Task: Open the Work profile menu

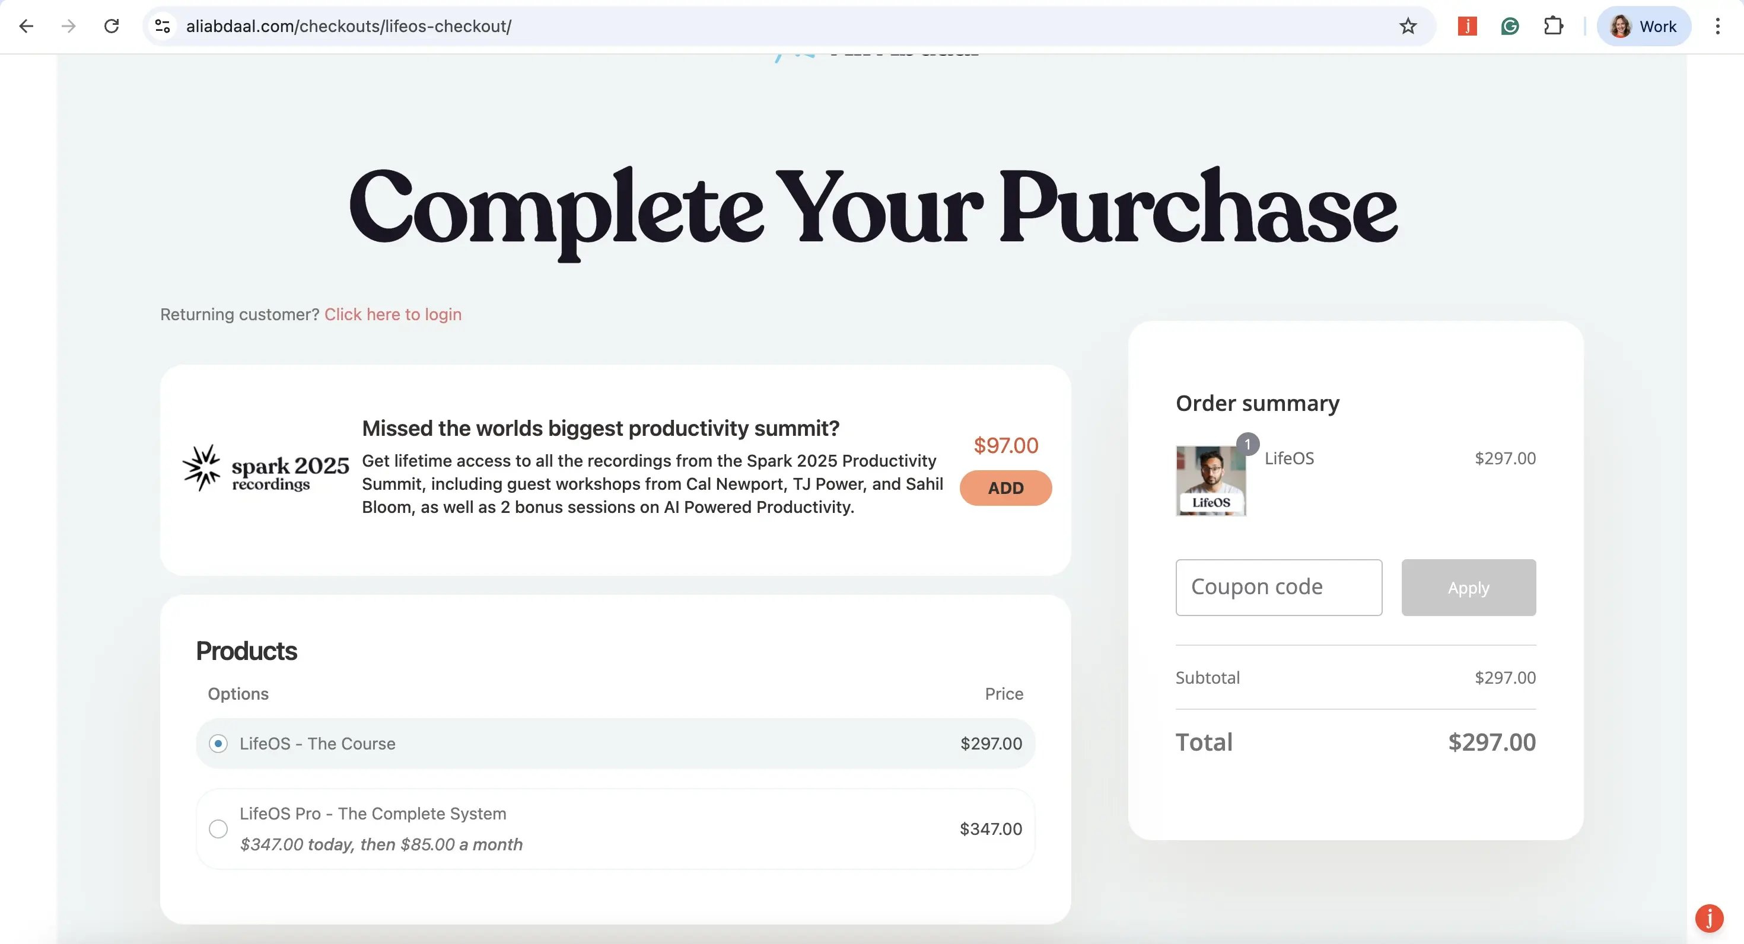Action: 1644,27
